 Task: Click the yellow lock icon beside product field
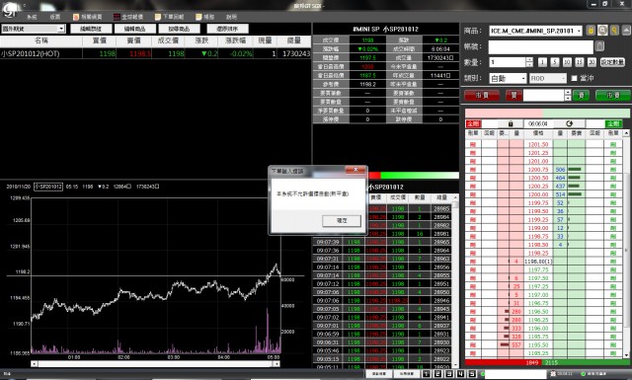click(591, 31)
